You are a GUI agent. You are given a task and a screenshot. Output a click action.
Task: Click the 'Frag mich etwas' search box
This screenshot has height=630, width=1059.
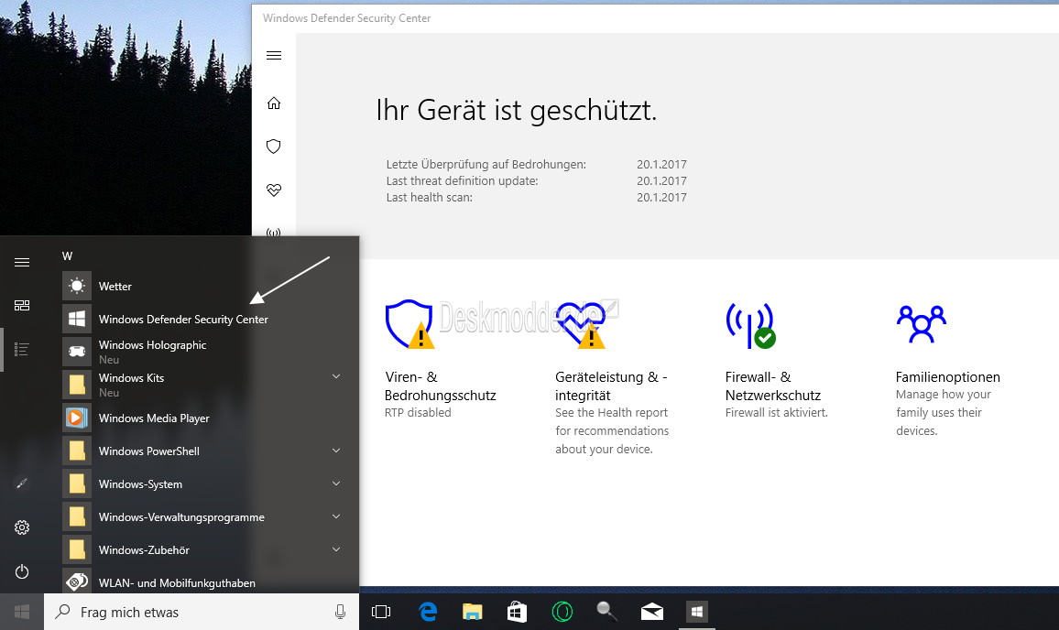(202, 612)
